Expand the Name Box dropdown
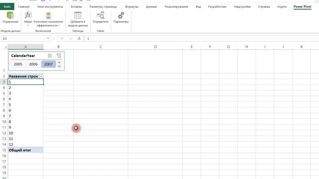The width and height of the screenshot is (319, 179). tap(48, 38)
